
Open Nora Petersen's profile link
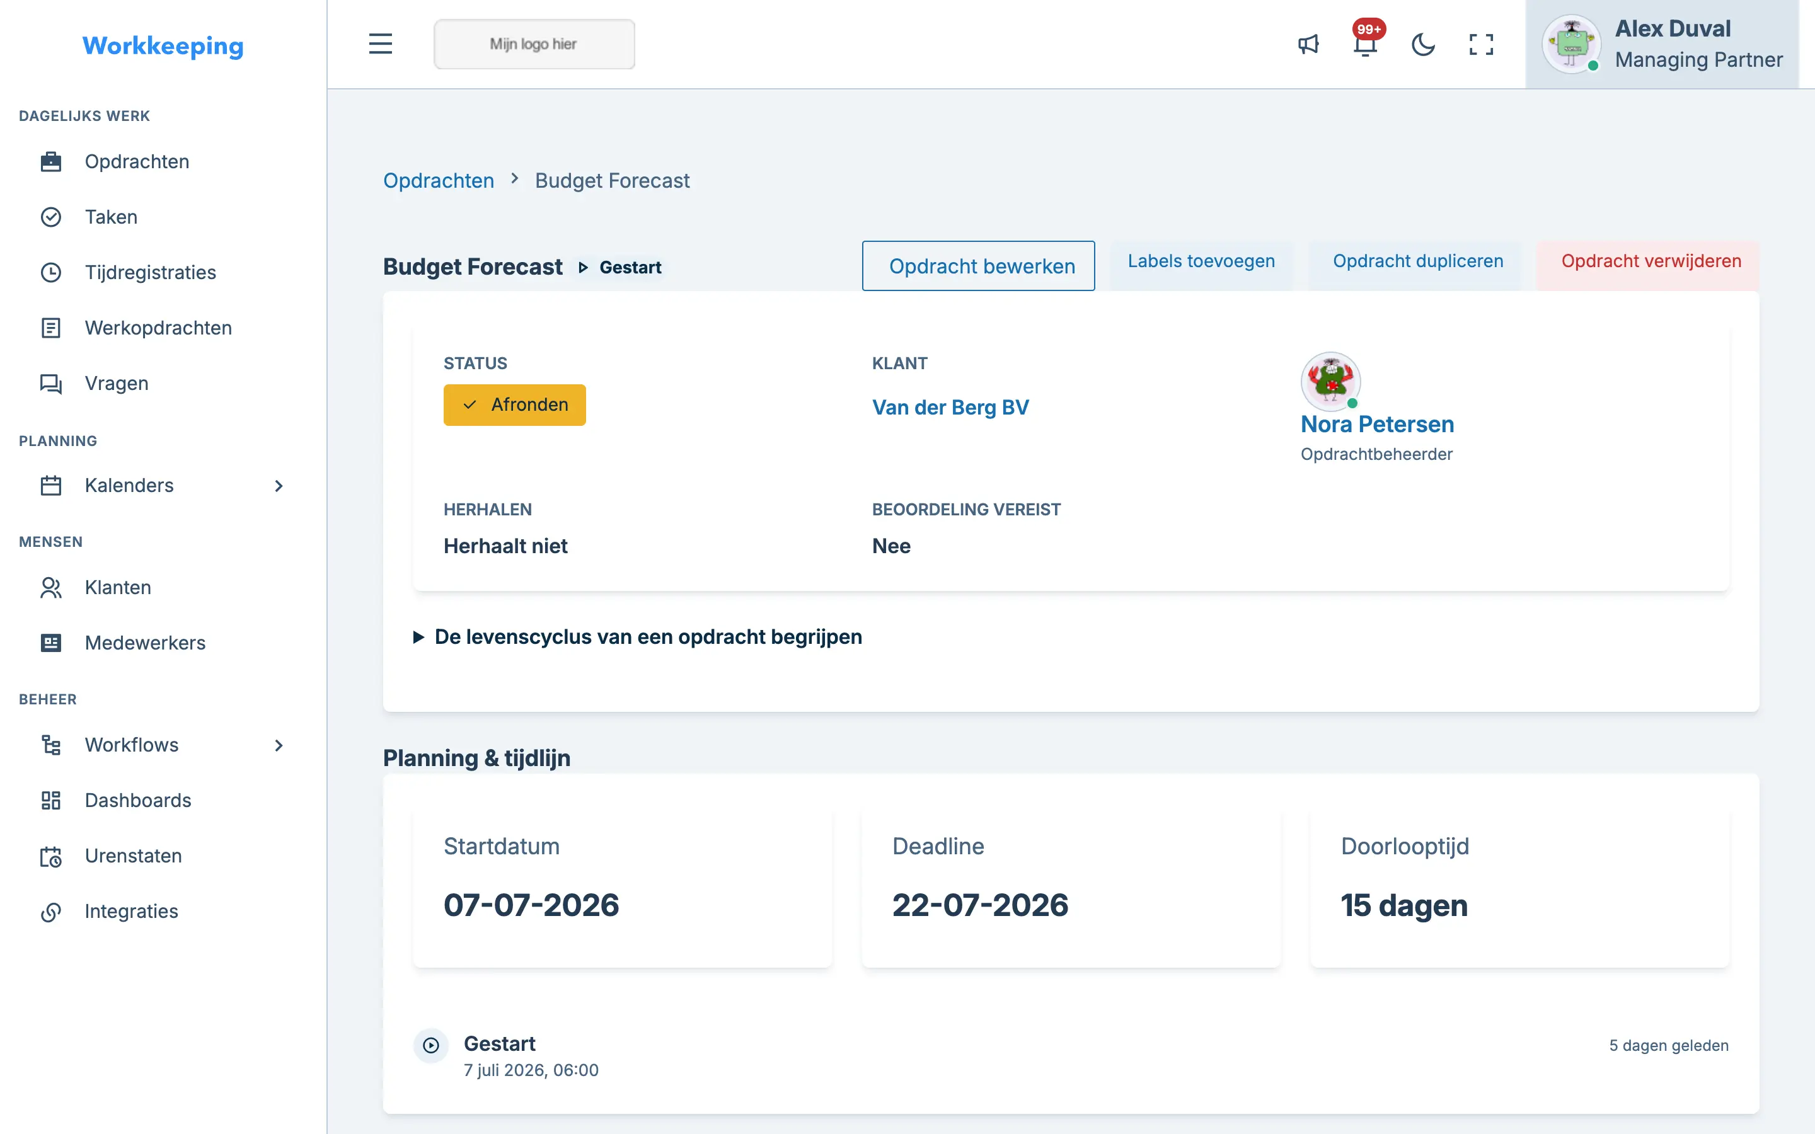click(x=1377, y=424)
